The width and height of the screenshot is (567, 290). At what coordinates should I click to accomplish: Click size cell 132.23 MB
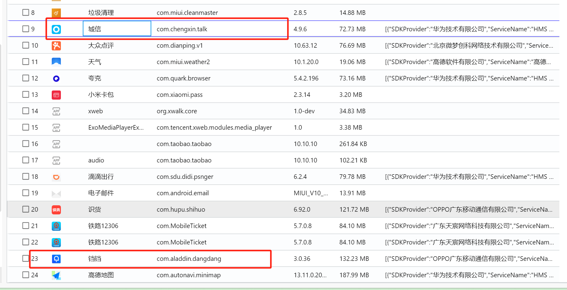[x=354, y=259]
